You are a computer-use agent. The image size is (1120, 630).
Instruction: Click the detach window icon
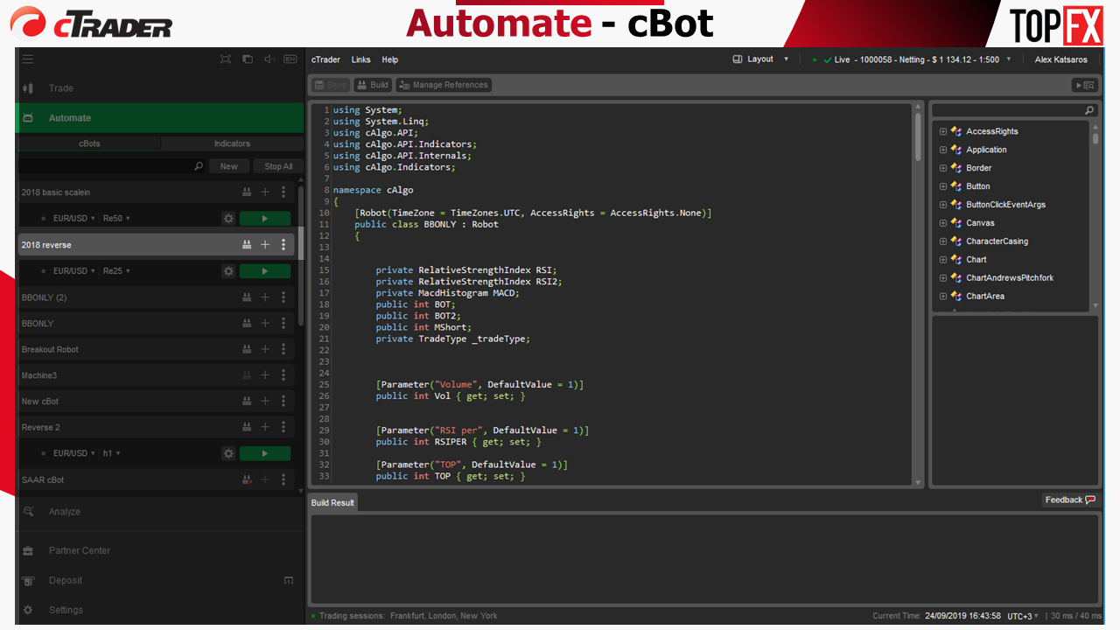pos(248,59)
